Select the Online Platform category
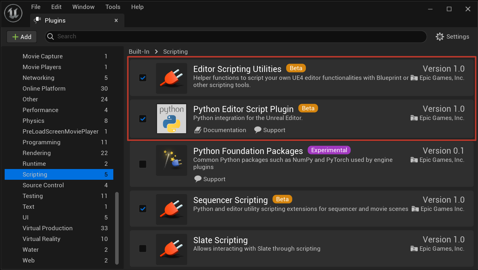Screen dimensions: 478x270 pos(59,88)
